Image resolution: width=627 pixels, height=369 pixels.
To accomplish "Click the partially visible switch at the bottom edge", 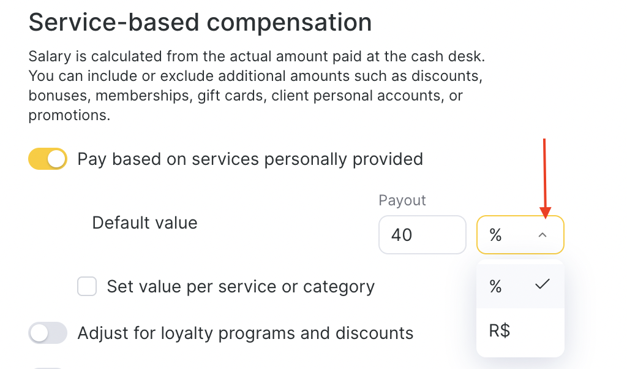I will click(x=47, y=367).
